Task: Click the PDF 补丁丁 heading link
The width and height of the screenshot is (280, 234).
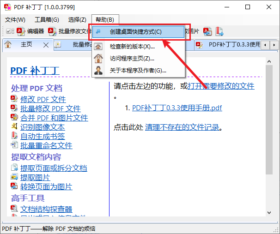Action: tap(35, 71)
